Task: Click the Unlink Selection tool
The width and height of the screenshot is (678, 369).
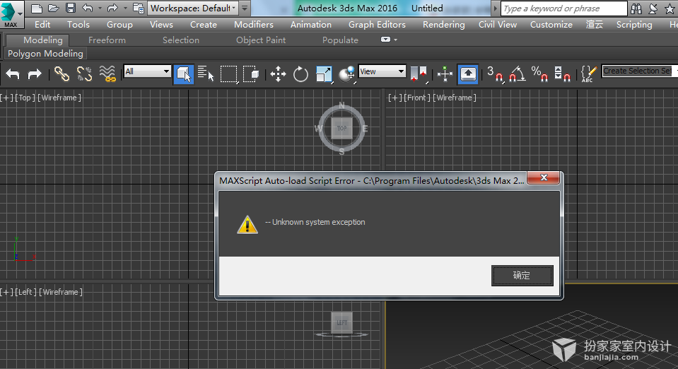Action: pyautogui.click(x=84, y=74)
